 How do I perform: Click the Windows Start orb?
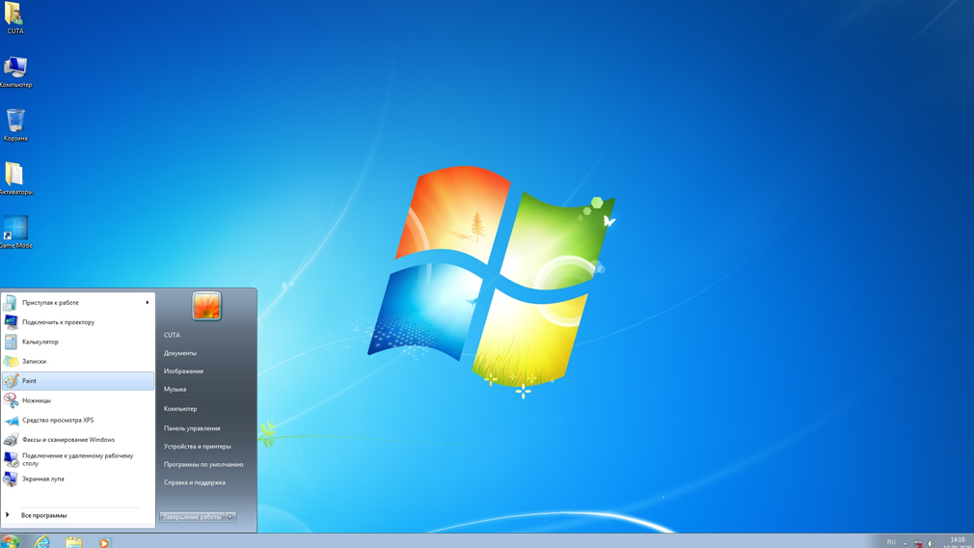[x=10, y=542]
